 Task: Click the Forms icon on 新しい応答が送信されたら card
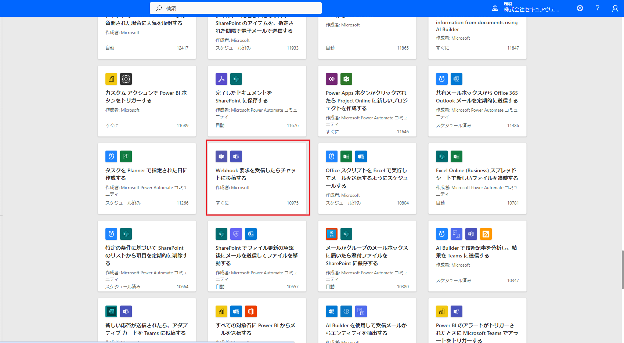(111, 311)
